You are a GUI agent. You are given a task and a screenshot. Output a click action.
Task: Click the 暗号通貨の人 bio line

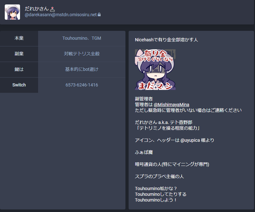tap(172, 164)
